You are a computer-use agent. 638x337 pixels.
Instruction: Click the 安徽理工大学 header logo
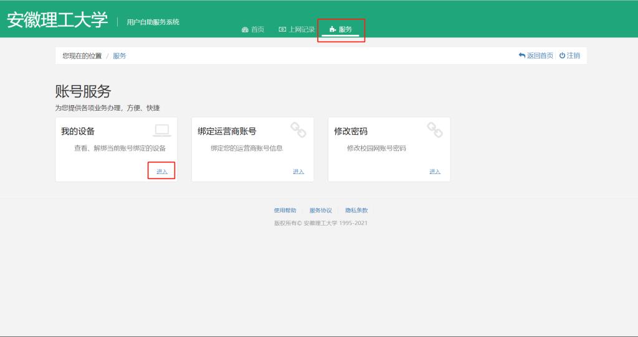click(57, 20)
